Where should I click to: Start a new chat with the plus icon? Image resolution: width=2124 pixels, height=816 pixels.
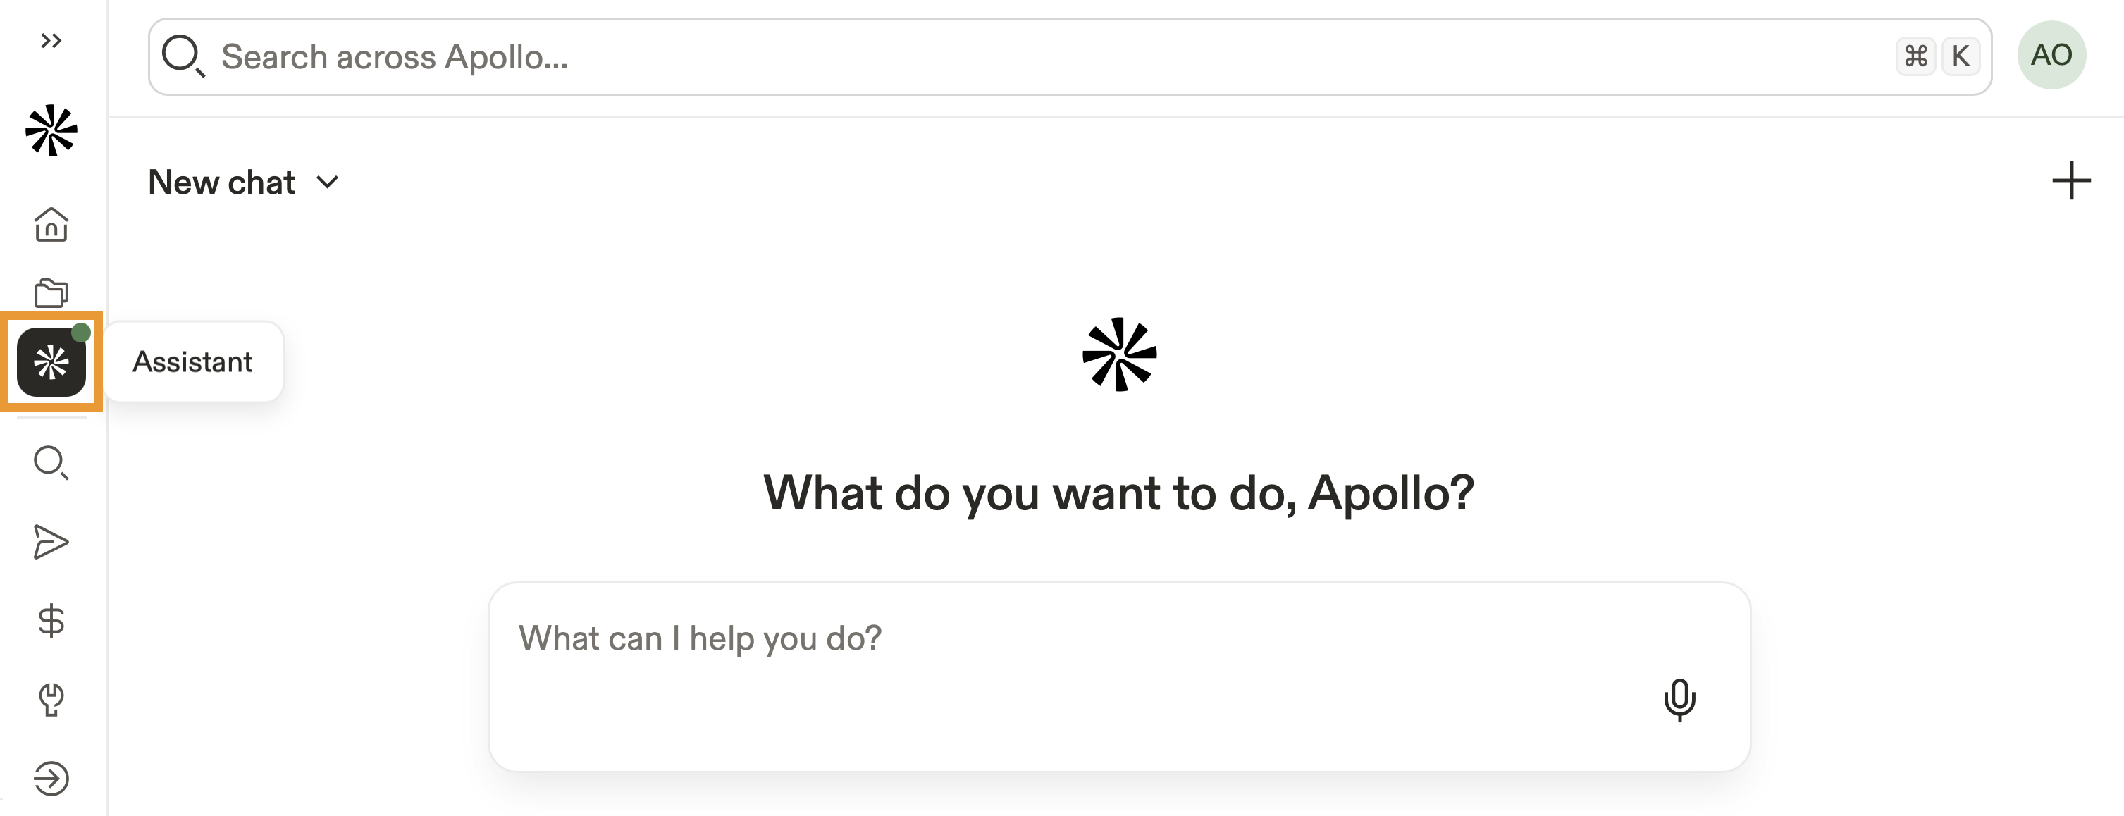point(2071,180)
